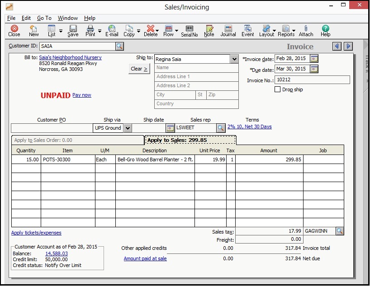
Task: Expand the Ship via UPS Ground dropdown
Action: click(128, 128)
